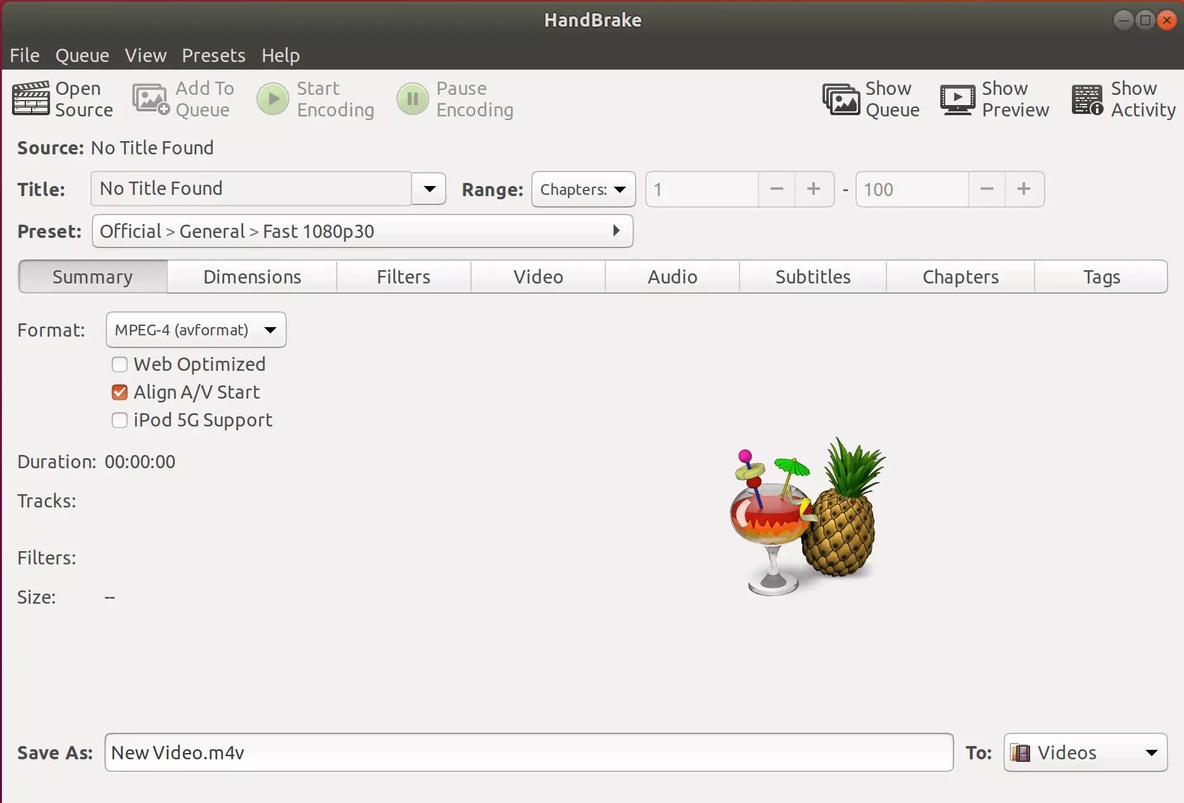Start encoding the video
Viewport: 1184px width, 803px height.
[315, 99]
